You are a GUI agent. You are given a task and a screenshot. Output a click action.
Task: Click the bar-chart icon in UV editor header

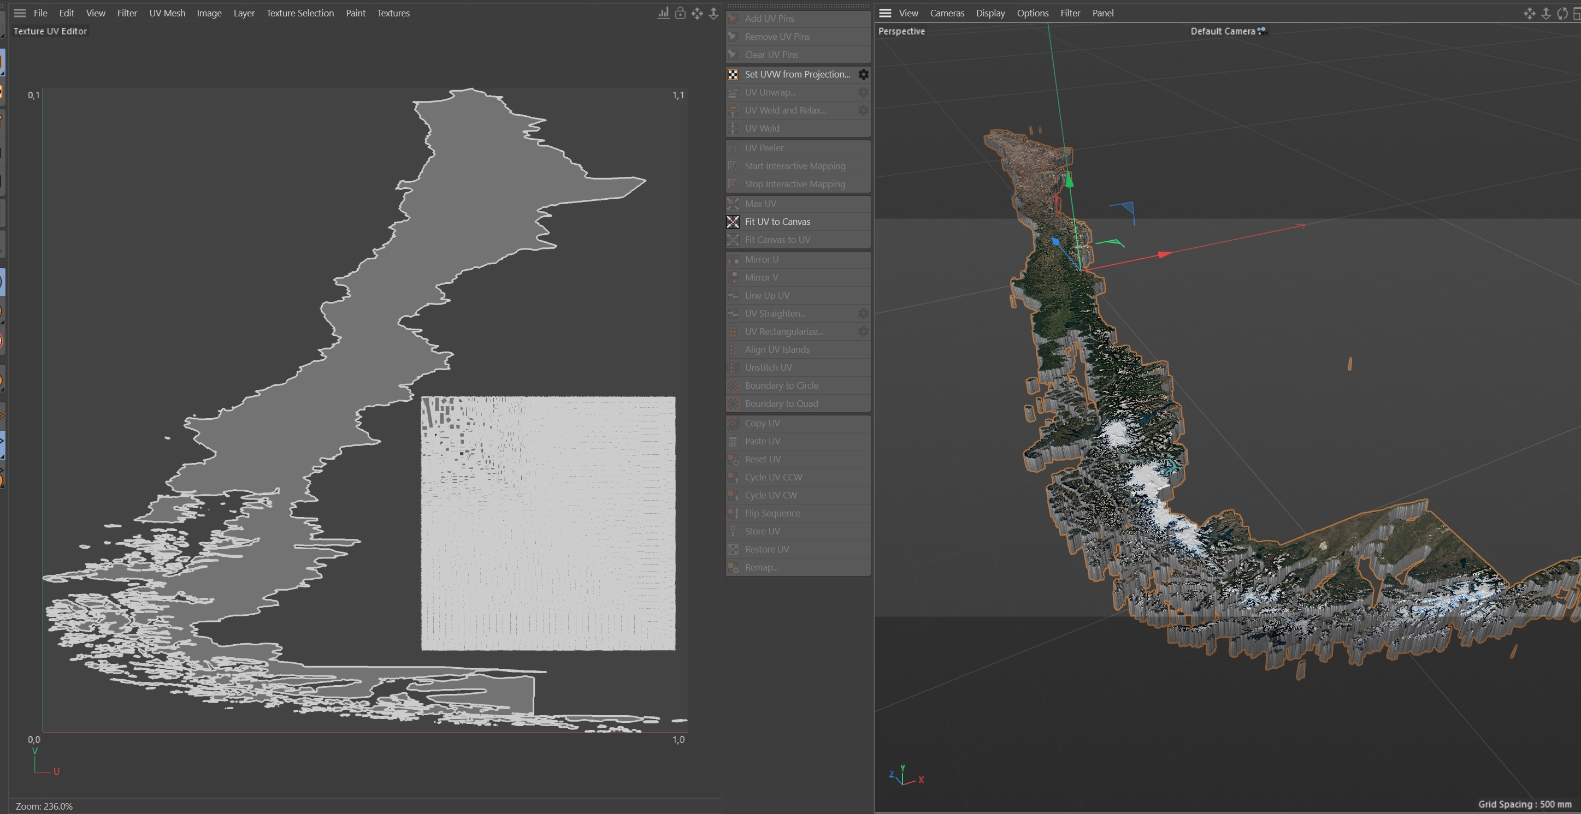pyautogui.click(x=663, y=13)
